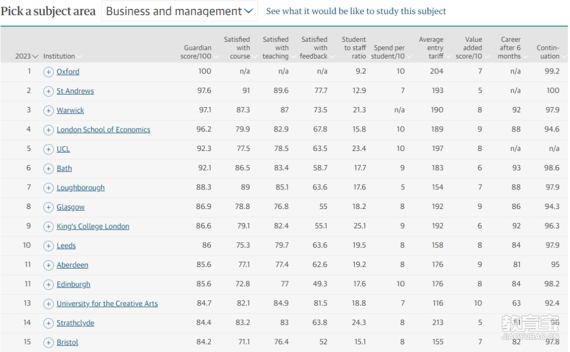Open University for the Creative Arts link
Screen dimensions: 570x352
107,303
